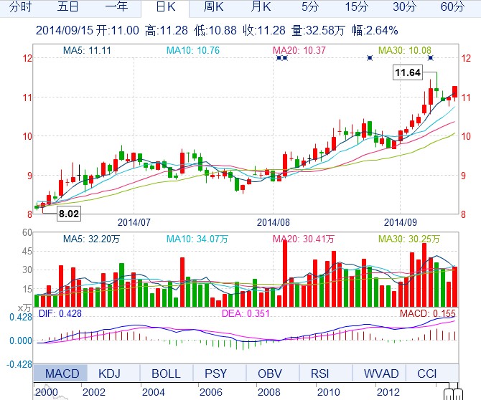Select the 一年 one-year view tab
The image size is (481, 400).
[x=116, y=8]
